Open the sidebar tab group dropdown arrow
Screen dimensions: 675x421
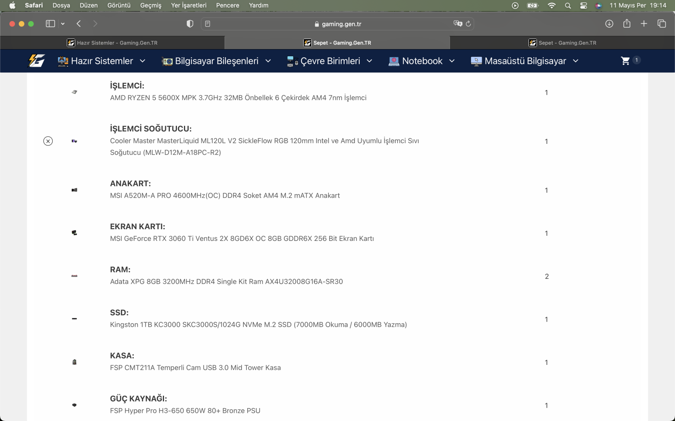click(x=62, y=24)
